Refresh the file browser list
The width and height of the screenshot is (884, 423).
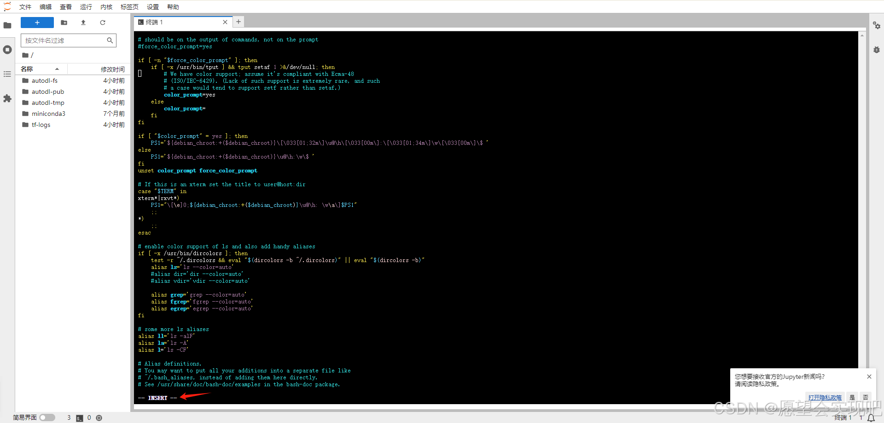click(103, 23)
